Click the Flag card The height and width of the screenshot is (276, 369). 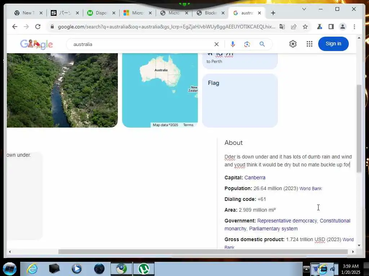[240, 101]
